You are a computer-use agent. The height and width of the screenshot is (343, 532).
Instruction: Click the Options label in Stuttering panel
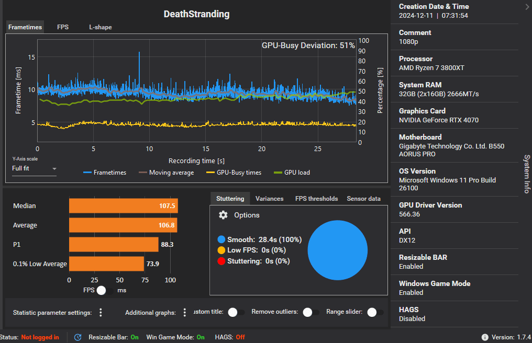pyautogui.click(x=247, y=215)
